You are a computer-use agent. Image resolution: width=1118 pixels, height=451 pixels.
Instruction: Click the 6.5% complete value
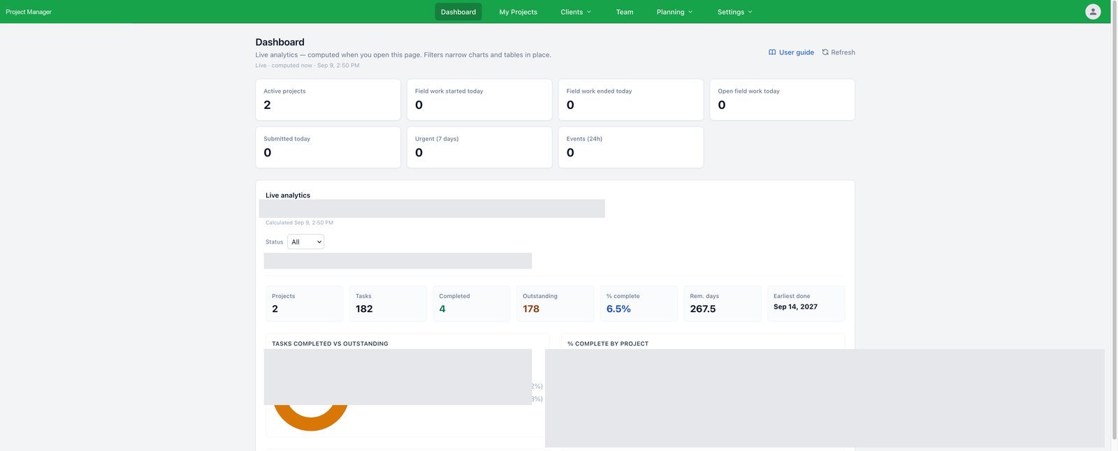pyautogui.click(x=618, y=309)
